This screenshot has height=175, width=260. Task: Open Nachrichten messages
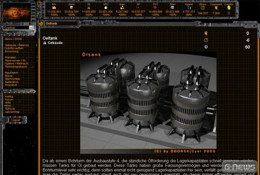click(13, 79)
